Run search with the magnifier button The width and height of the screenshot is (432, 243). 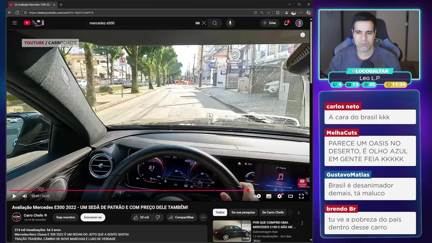pos(215,23)
